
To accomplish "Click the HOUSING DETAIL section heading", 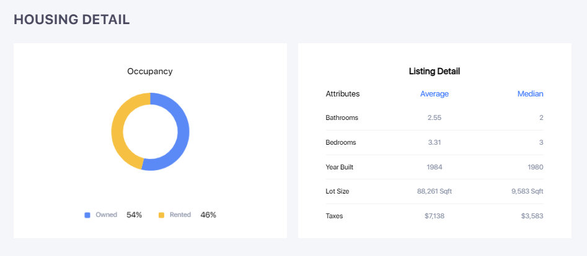I will tap(71, 20).
